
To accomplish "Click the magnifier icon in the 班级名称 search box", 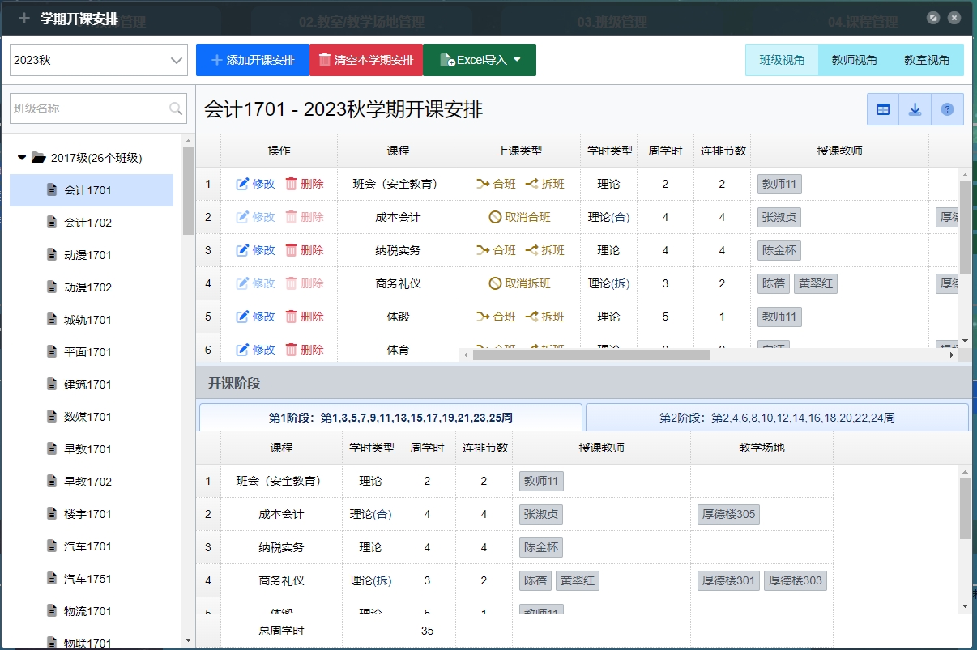I will coord(176,108).
